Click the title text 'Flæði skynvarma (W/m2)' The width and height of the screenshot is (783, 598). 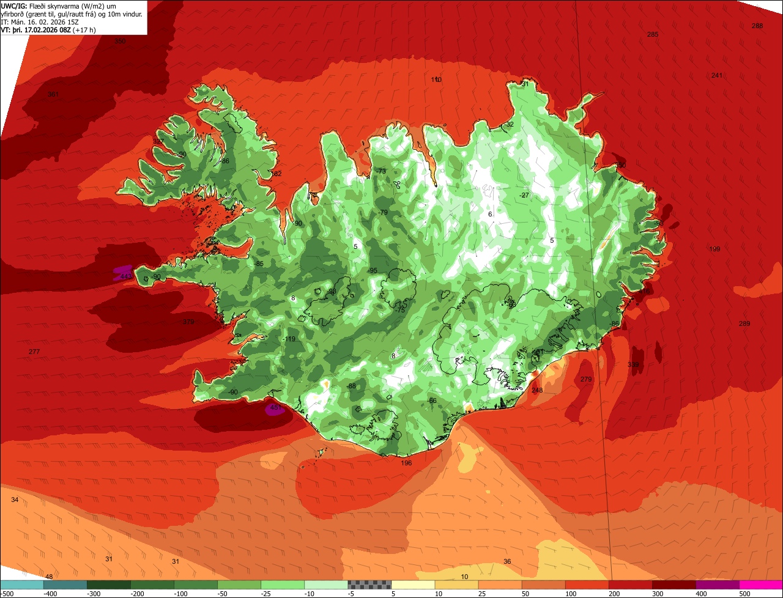68,6
